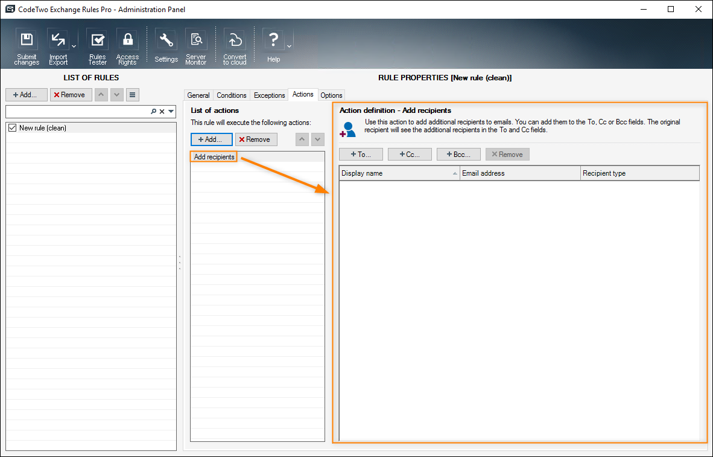Click the + Cc... recipient button
This screenshot has width=713, height=457.
410,155
